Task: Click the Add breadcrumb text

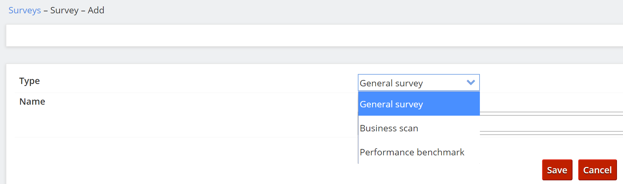Action: [96, 10]
